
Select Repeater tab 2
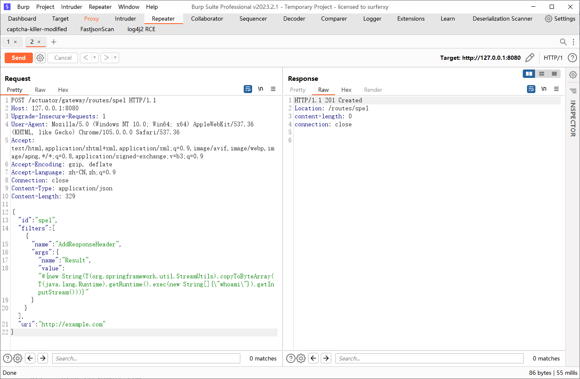(32, 42)
